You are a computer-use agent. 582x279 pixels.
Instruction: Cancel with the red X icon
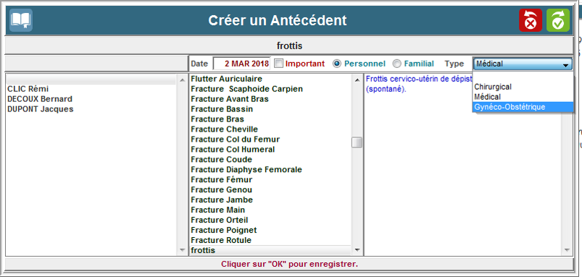[x=531, y=20]
